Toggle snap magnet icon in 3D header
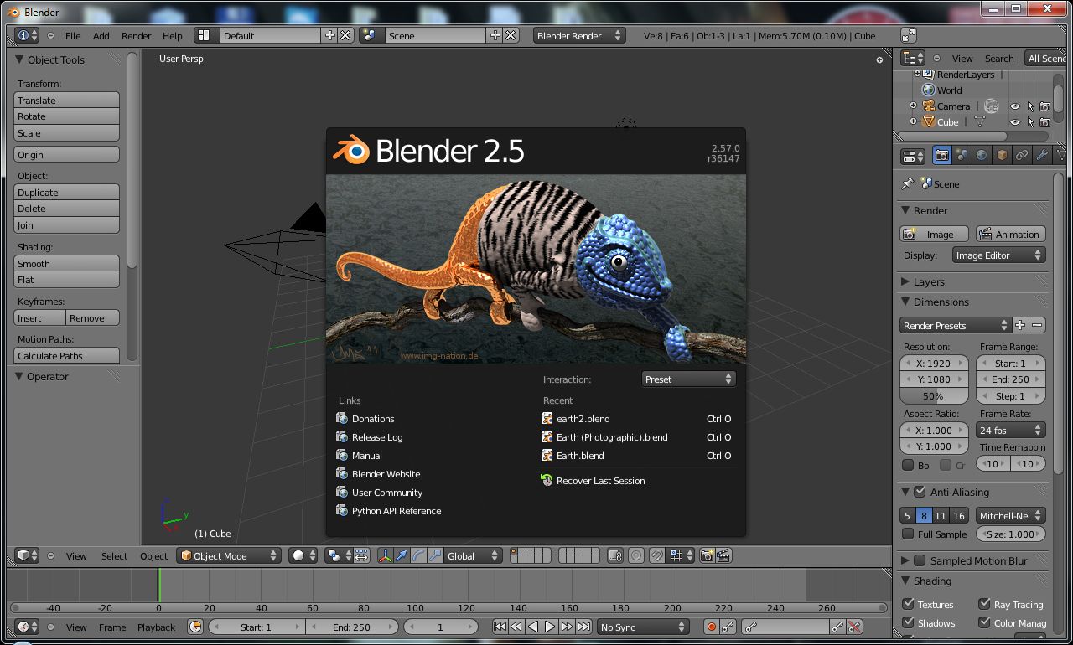 click(657, 555)
